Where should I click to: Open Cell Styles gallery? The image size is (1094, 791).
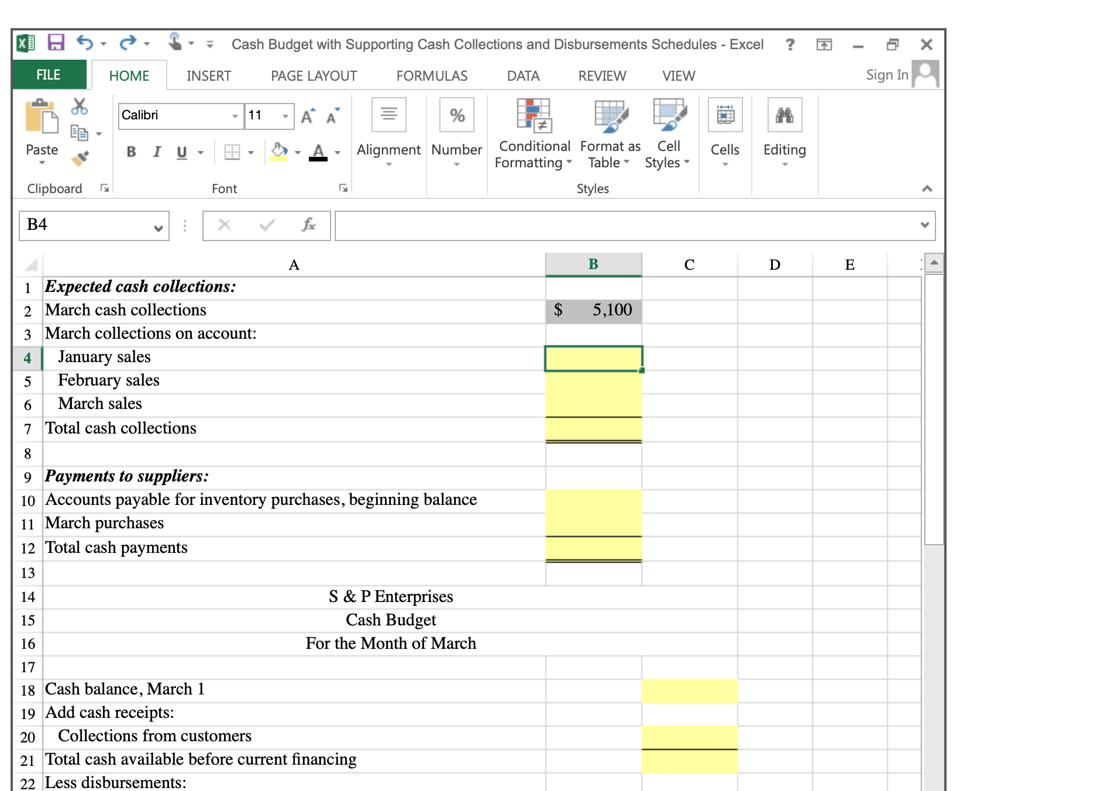[668, 135]
